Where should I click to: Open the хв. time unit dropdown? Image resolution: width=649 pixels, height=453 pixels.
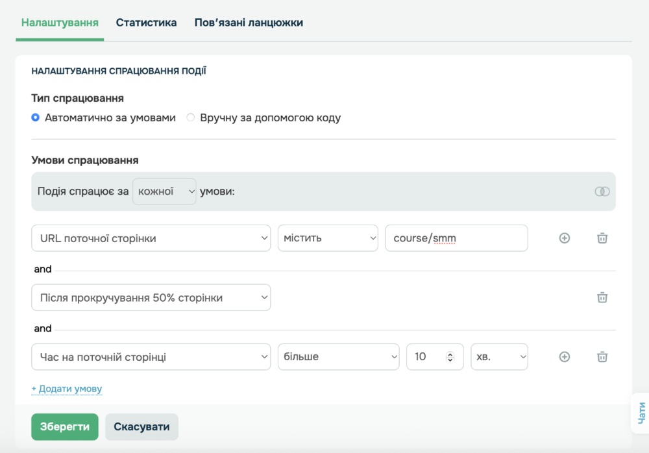[x=499, y=357]
